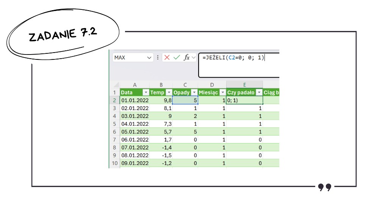Select column E header
Screen dimensions: 388x218
coord(244,85)
